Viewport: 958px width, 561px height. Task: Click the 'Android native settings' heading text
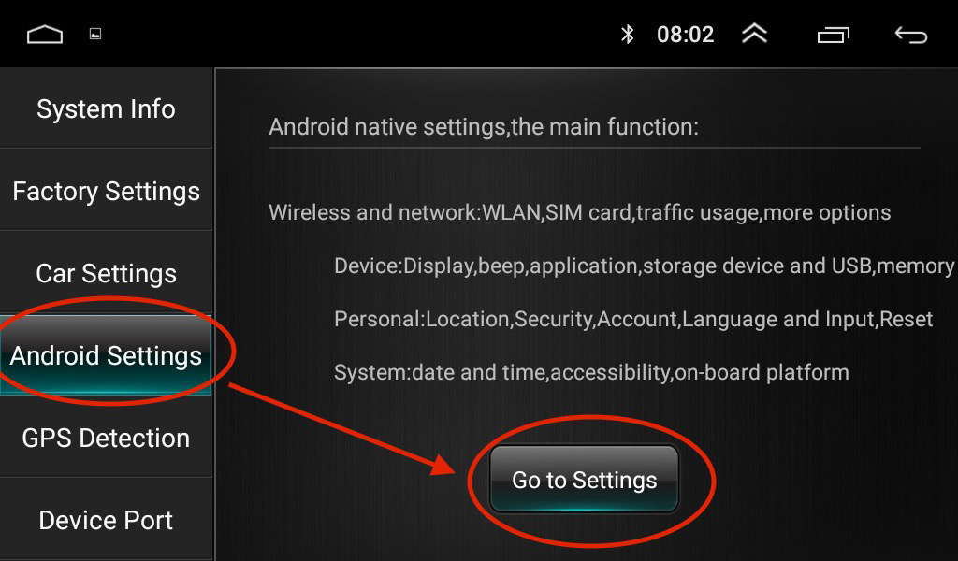[484, 127]
